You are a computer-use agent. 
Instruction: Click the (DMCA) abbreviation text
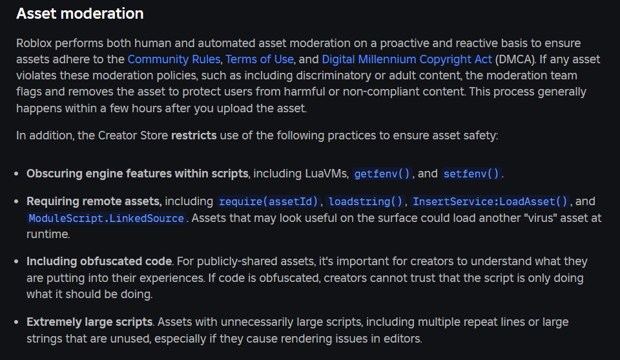pos(515,59)
